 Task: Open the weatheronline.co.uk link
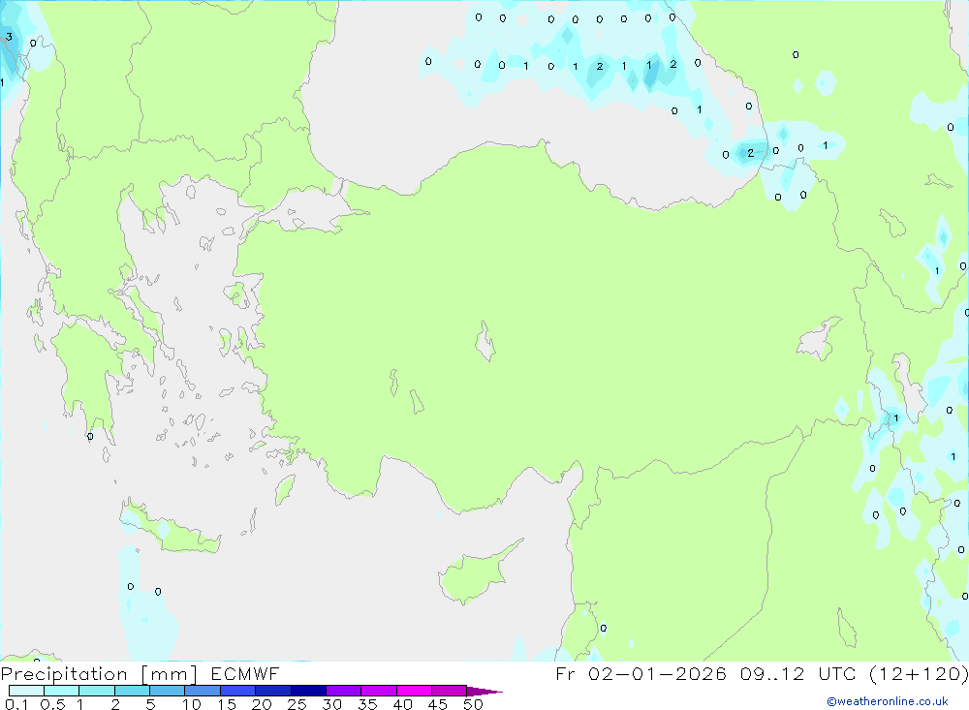tap(888, 701)
